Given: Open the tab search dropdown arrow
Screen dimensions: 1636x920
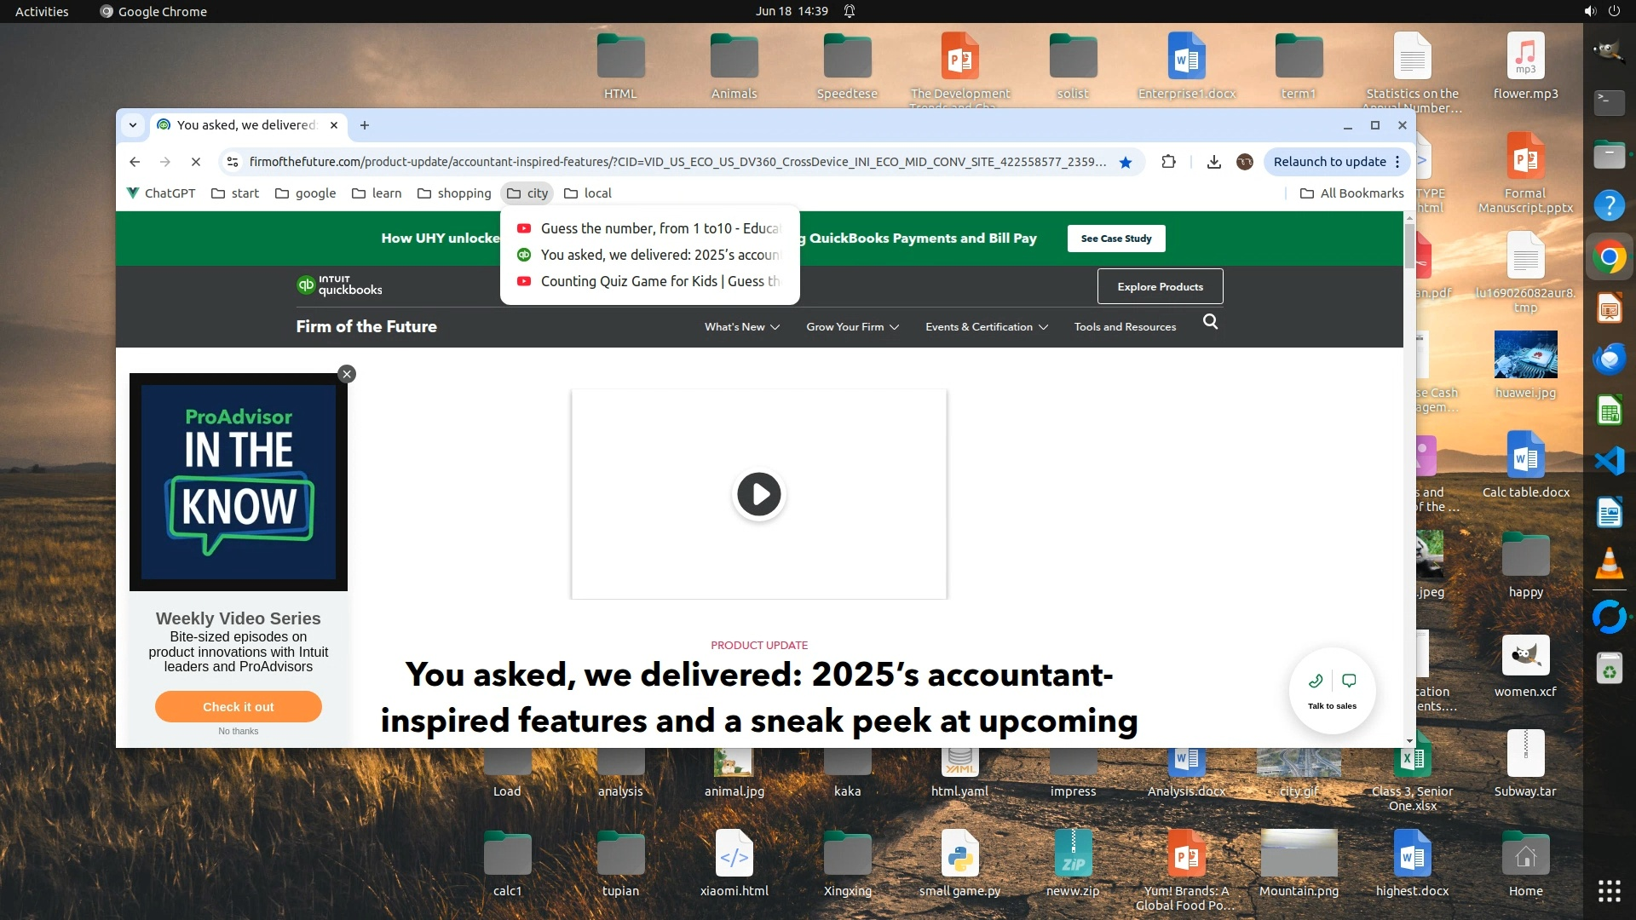Looking at the screenshot, I should click(x=133, y=125).
